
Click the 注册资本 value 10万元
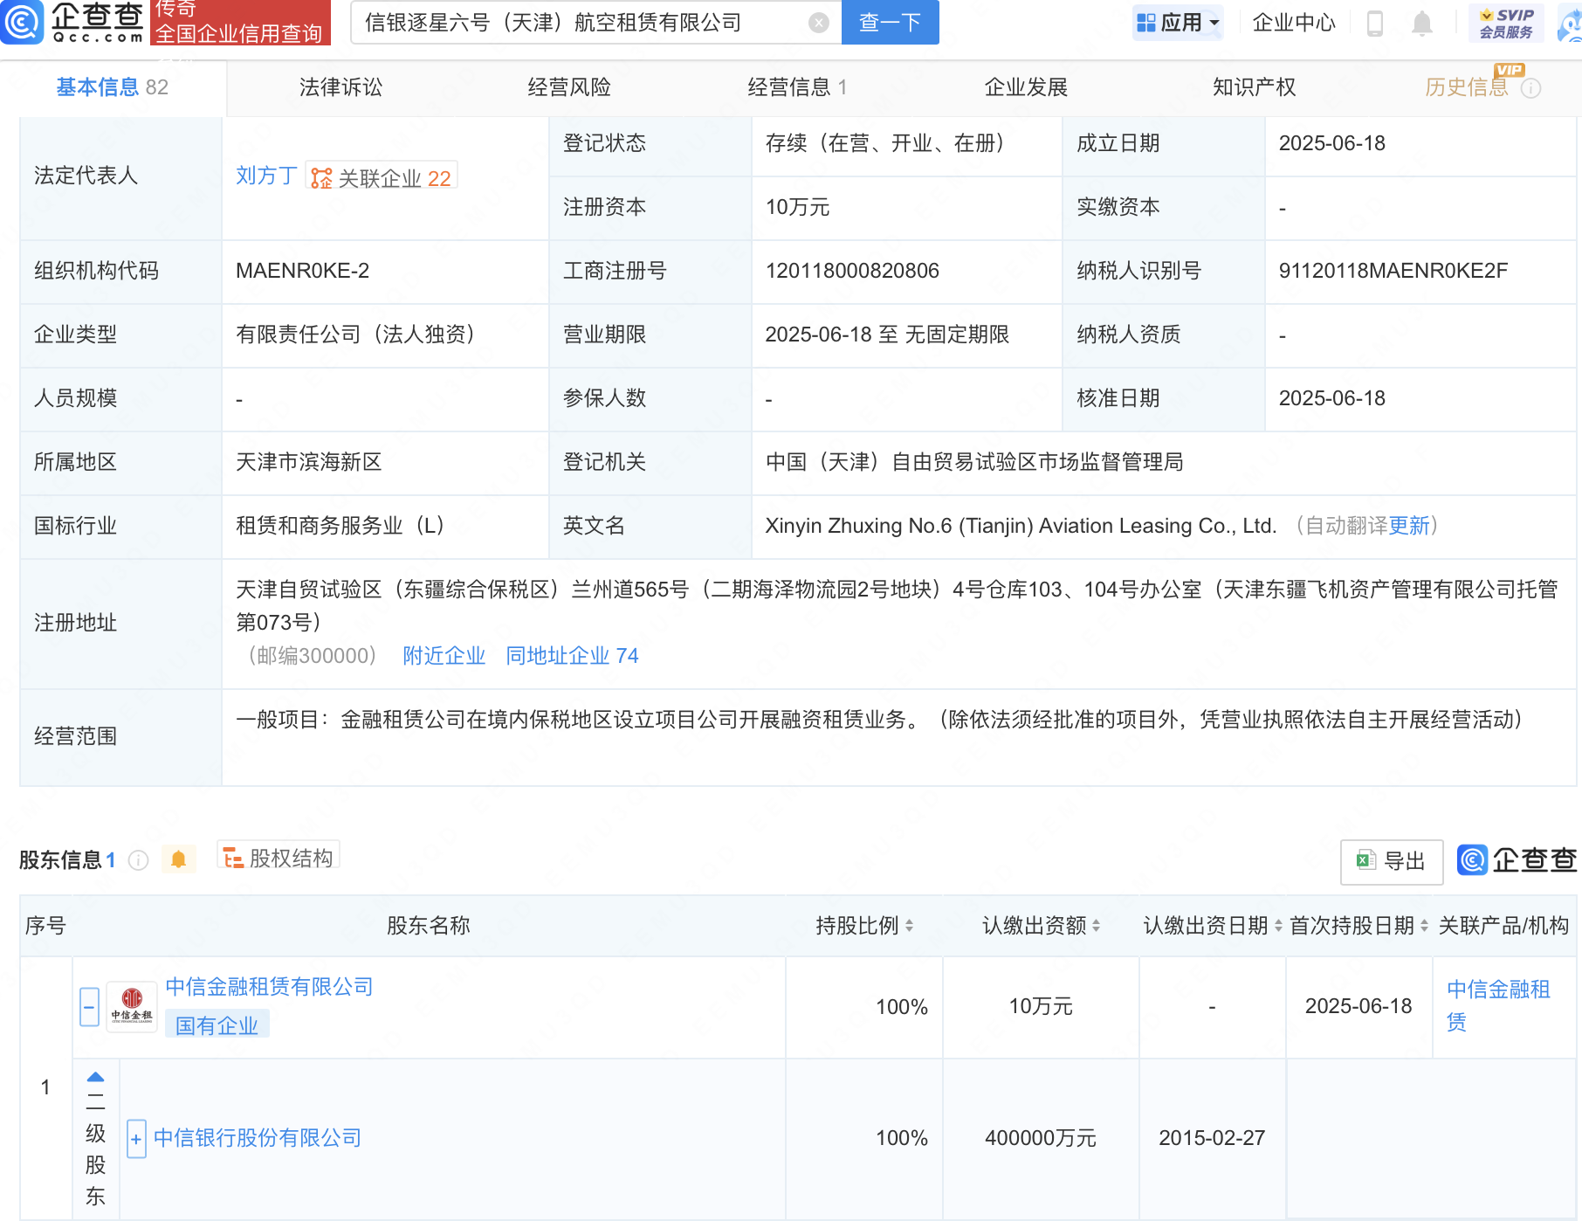click(797, 207)
